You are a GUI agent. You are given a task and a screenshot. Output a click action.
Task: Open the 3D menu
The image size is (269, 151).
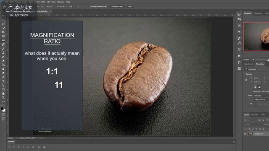point(48,2)
